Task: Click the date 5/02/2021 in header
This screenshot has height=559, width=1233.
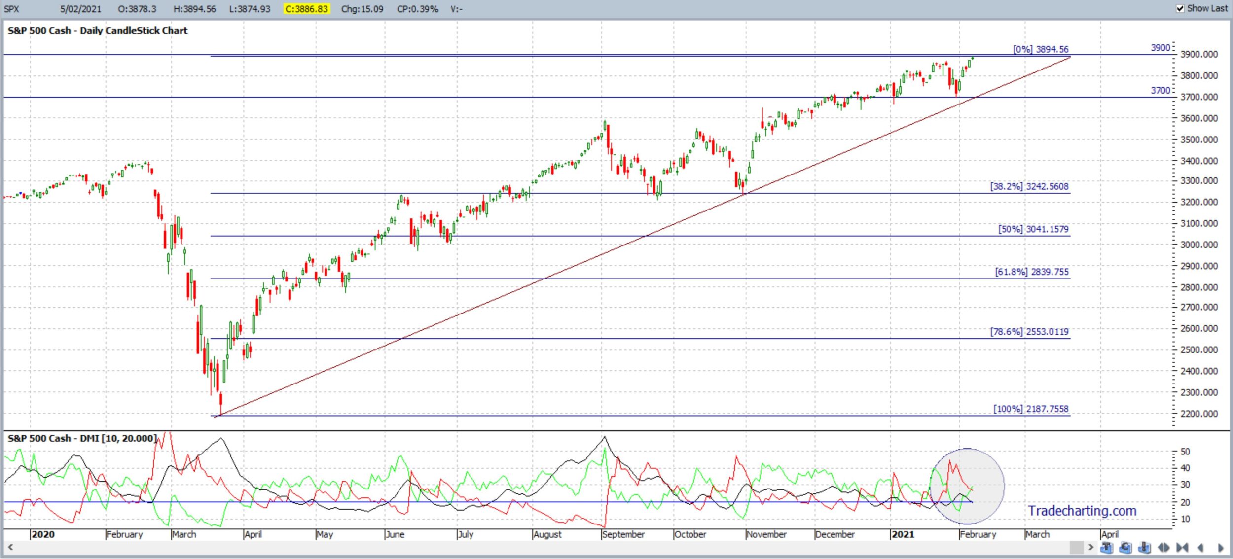Action: tap(80, 9)
